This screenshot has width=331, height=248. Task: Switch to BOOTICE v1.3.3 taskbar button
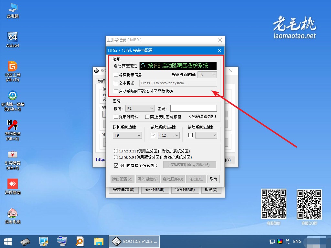coord(134,242)
